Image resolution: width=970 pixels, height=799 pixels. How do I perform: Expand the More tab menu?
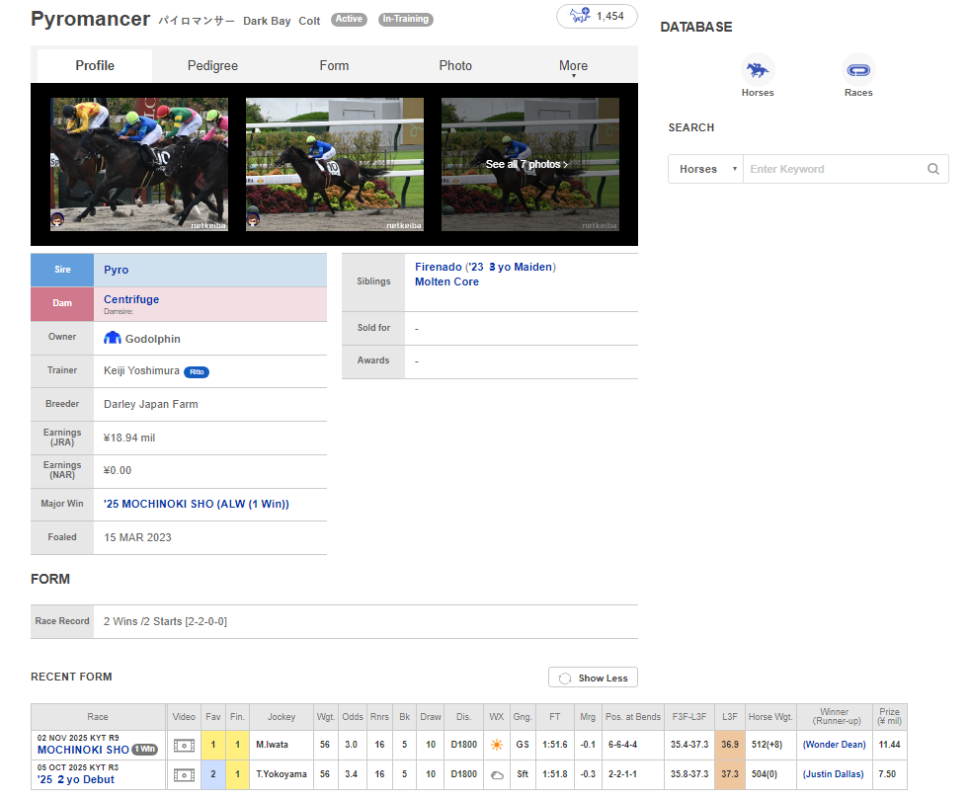574,67
